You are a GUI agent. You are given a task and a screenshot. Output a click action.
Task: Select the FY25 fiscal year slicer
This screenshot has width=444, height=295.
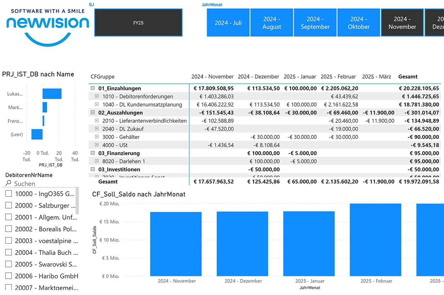(x=139, y=23)
